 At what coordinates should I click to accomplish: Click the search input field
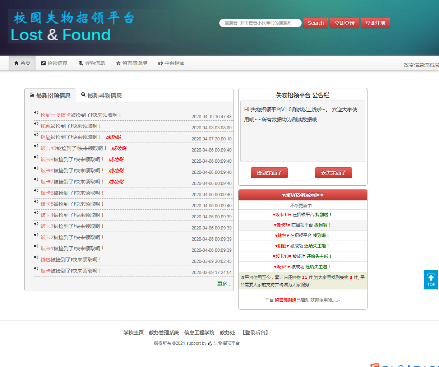(x=260, y=23)
